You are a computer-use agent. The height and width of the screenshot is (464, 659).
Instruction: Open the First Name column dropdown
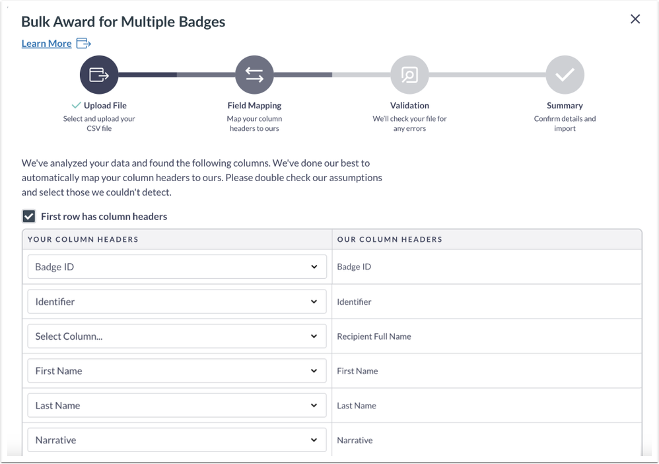[177, 371]
